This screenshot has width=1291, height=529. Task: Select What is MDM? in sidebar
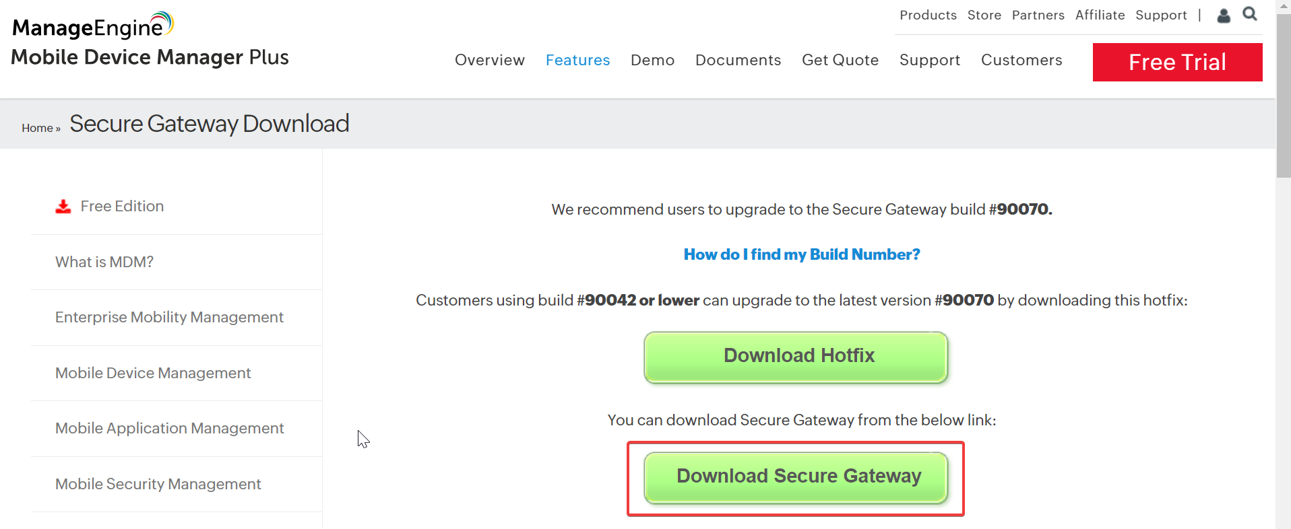(104, 262)
